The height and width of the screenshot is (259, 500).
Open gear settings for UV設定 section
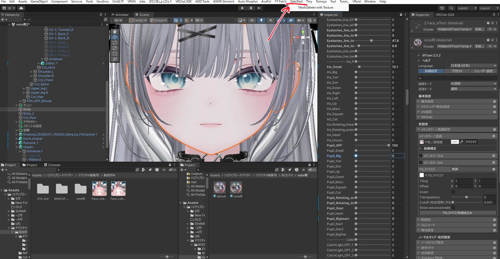[495, 112]
